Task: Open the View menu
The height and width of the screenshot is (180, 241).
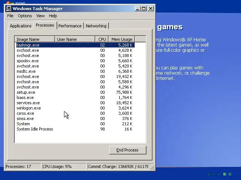Action: pyautogui.click(x=40, y=16)
